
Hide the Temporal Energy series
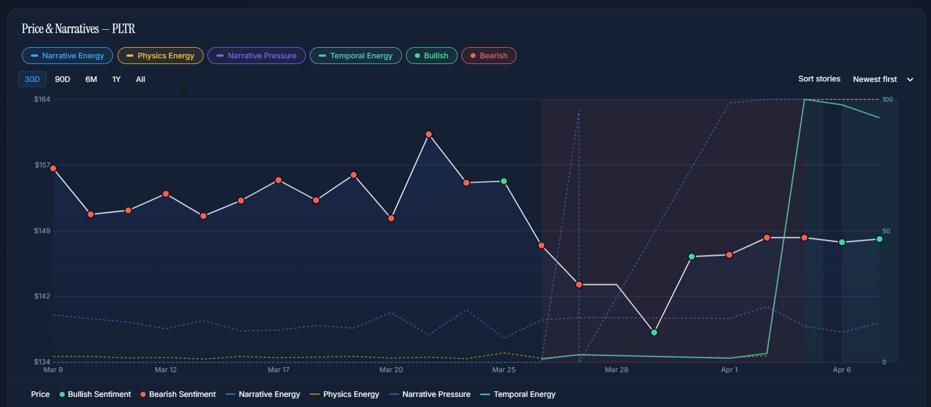point(355,56)
